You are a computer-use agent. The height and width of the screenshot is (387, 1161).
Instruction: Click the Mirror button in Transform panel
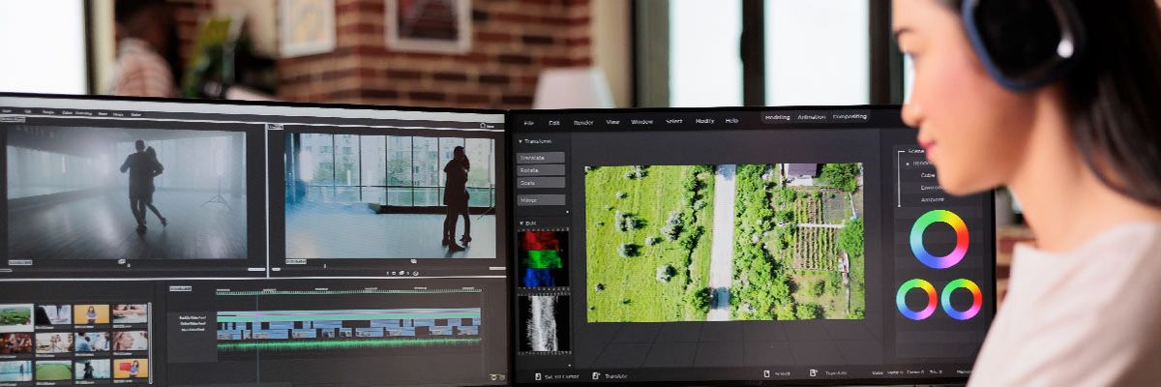(541, 200)
